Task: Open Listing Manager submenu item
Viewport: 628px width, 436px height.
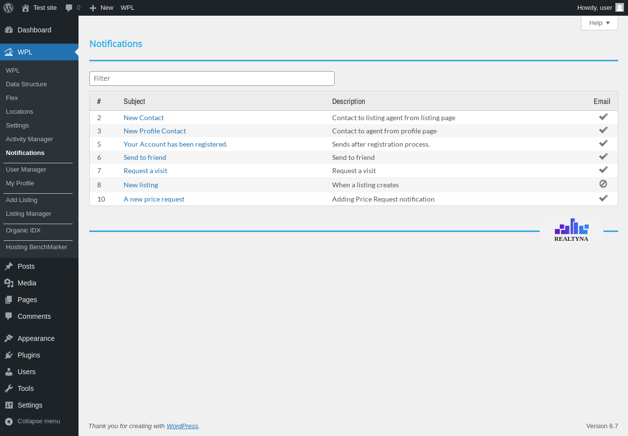Action: 28,214
